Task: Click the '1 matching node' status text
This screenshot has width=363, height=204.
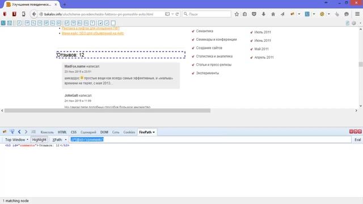Action: click(x=16, y=201)
